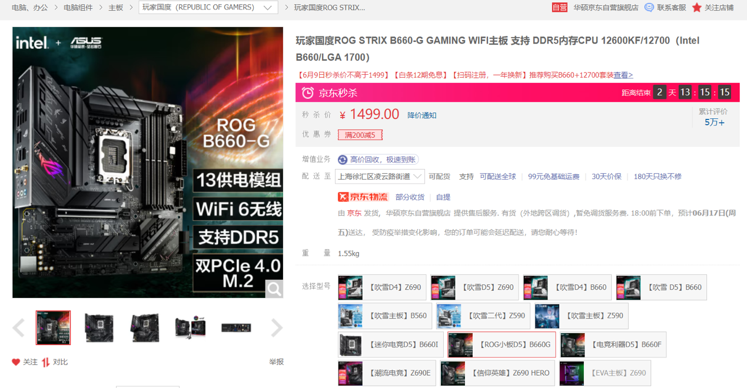Click 自提 pickup link
The image size is (747, 388).
pos(443,197)
